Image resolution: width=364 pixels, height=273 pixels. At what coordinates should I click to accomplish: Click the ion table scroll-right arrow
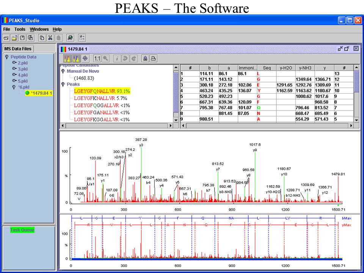point(351,126)
